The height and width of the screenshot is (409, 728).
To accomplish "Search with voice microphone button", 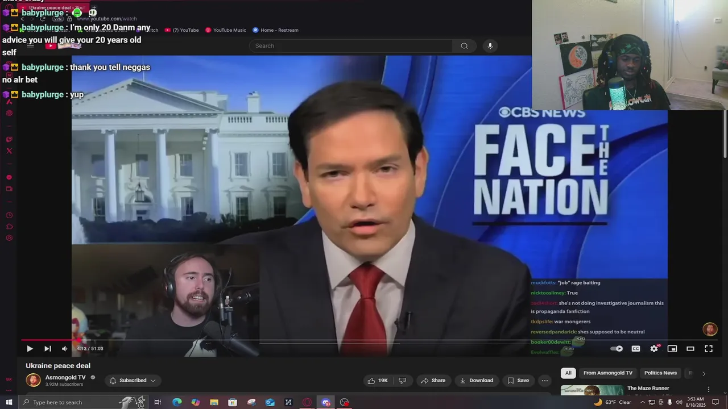I will pos(490,46).
